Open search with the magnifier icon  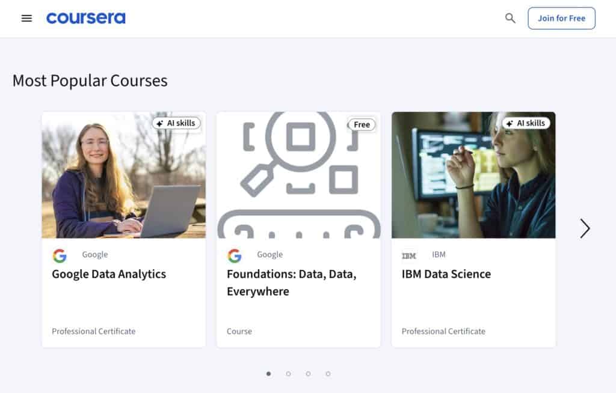point(510,18)
